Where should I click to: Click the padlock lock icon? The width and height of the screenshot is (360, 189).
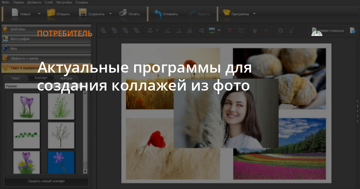pos(291,30)
